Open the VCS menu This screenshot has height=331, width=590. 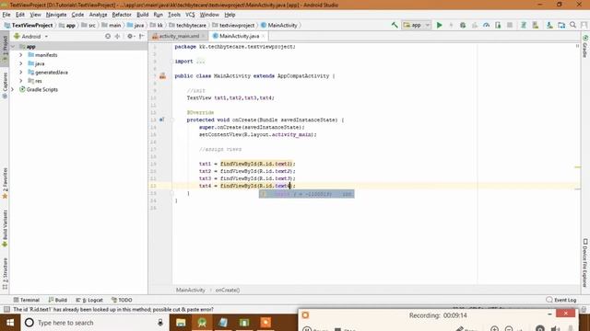click(x=190, y=15)
